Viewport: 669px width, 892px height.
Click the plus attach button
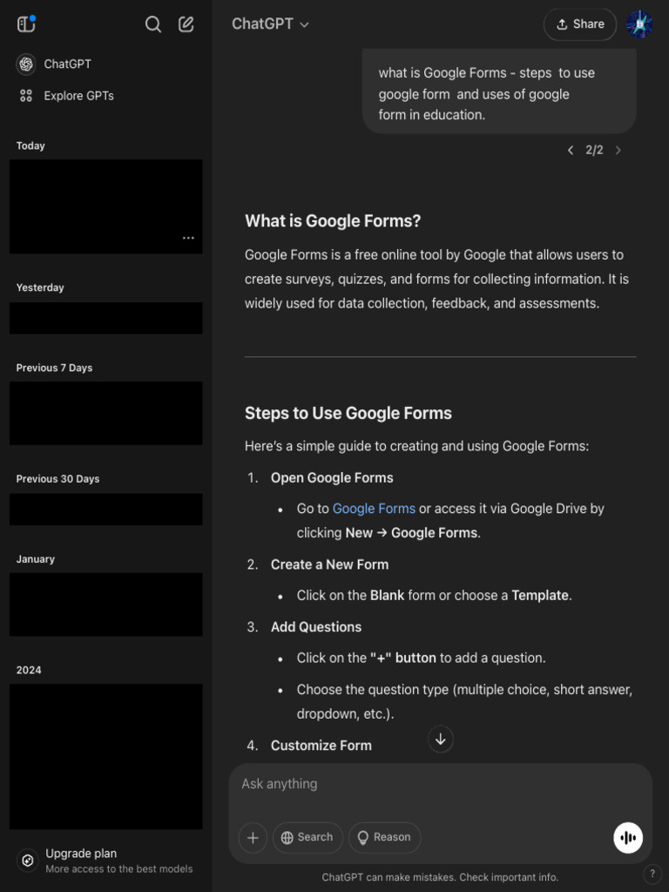(253, 837)
